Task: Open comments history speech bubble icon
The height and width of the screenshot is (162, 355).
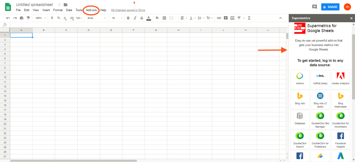Action: coord(314,7)
